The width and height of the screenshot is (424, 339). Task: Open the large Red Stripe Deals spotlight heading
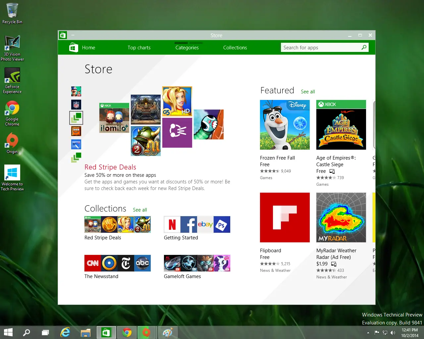[x=110, y=167]
